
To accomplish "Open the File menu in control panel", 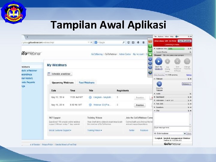I will pyautogui.click(x=155, y=37).
